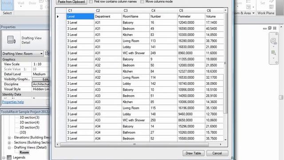Click the C4 column header
This screenshot has width=284, height=160.
tap(163, 11)
